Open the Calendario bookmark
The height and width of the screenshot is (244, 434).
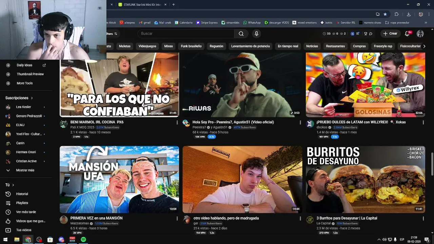[184, 23]
